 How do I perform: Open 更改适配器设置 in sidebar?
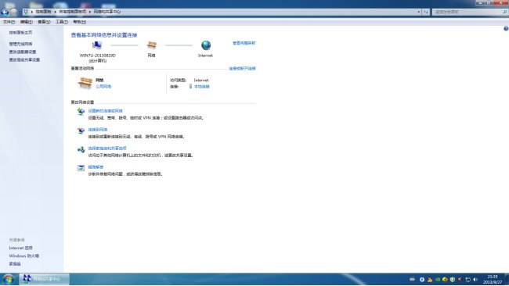23,52
